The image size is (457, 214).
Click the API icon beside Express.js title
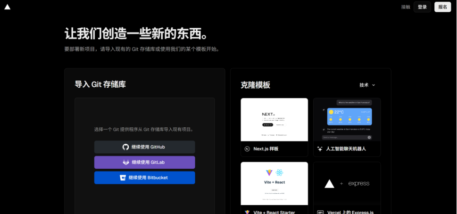pyautogui.click(x=320, y=212)
